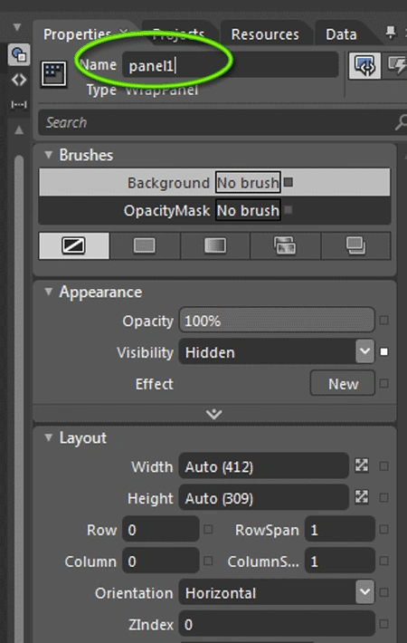Click OpacityMask advanced options marker
The width and height of the screenshot is (407, 643).
[x=289, y=210]
